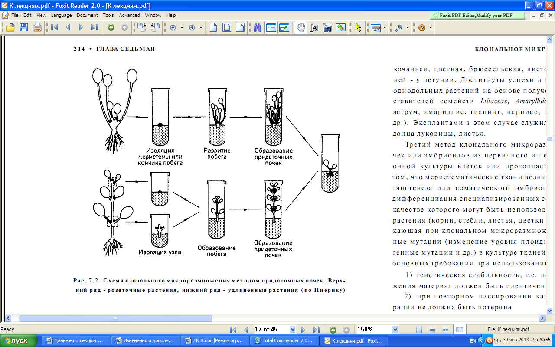Open the Window menu
Screen dimensions: 555x347
pyautogui.click(x=153, y=15)
